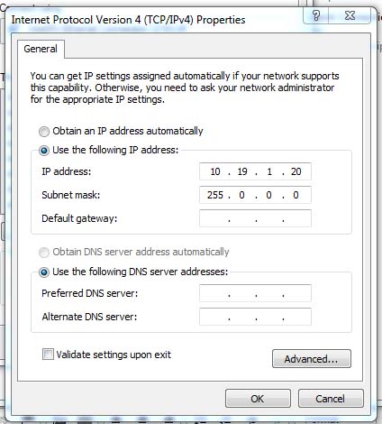Click the last IP address octet showing 20
The width and height of the screenshot is (382, 424).
pos(296,171)
